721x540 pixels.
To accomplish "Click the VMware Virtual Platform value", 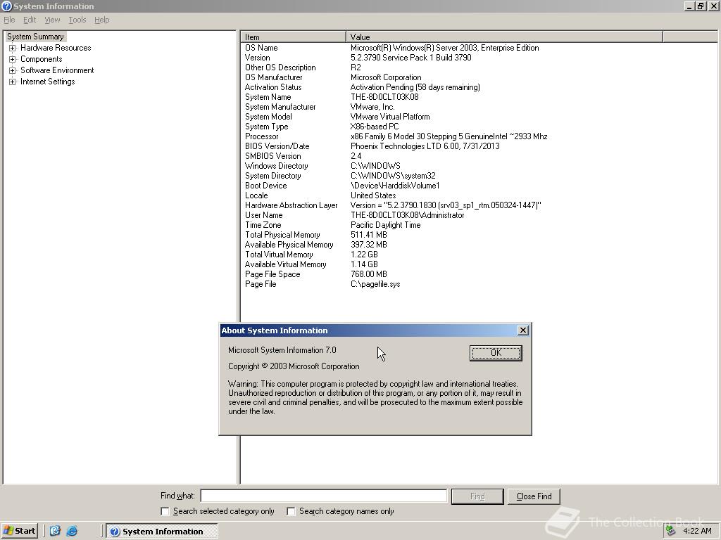I will [390, 117].
